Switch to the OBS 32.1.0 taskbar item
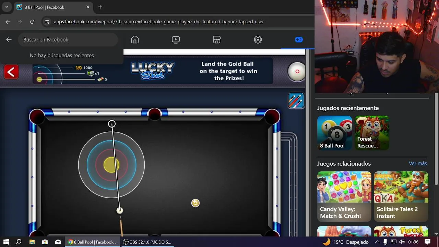This screenshot has width=439, height=247. pyautogui.click(x=147, y=242)
